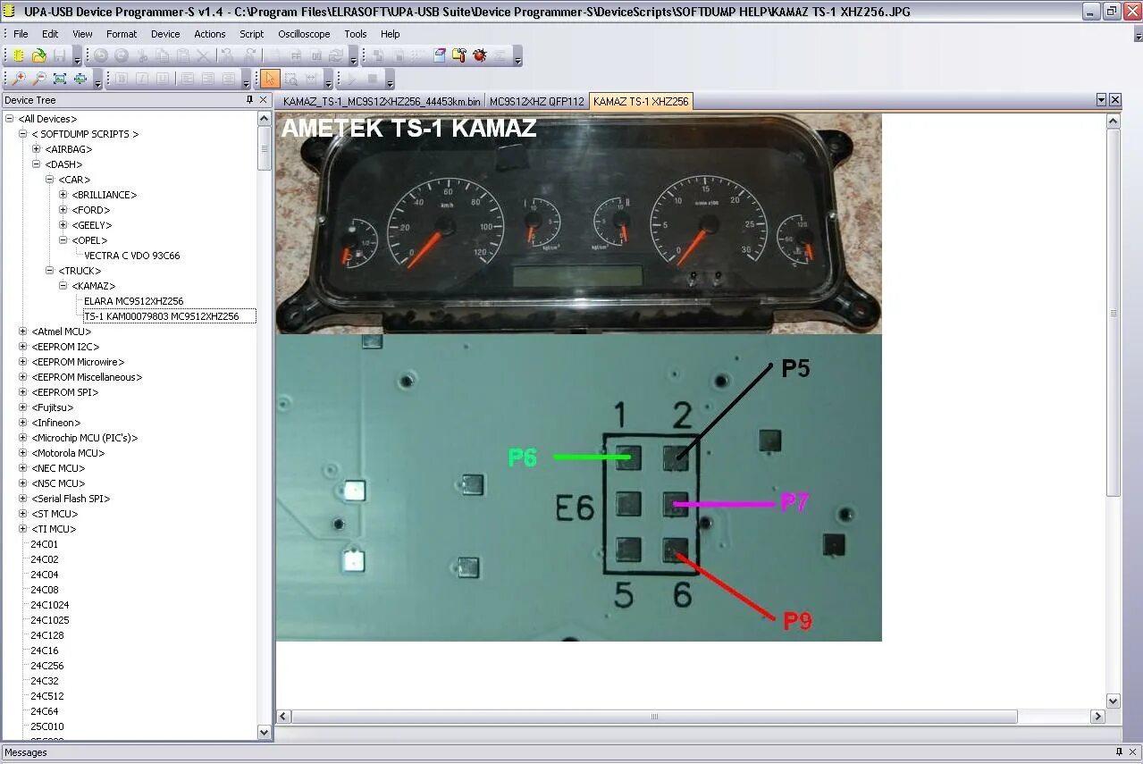The width and height of the screenshot is (1143, 764).
Task: Open the Oscilloscope menu
Action: click(x=304, y=34)
